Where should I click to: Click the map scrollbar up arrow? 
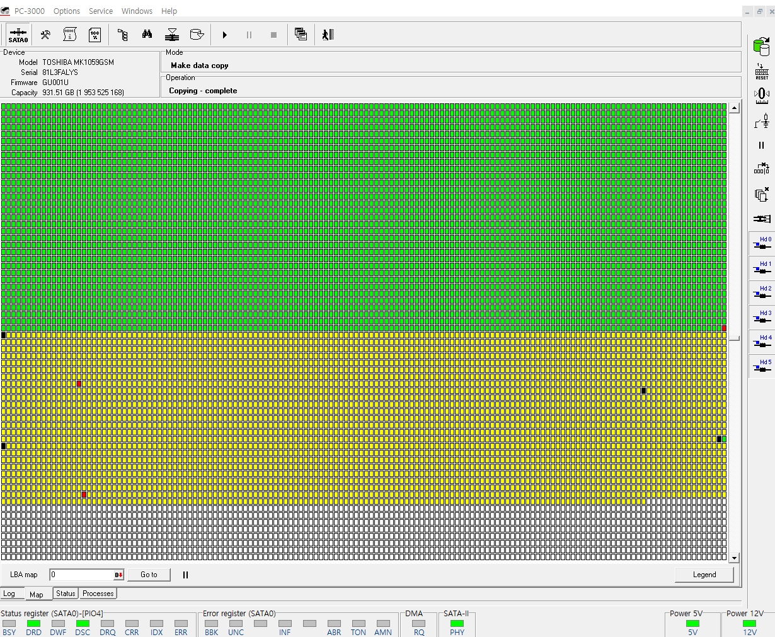[x=734, y=108]
